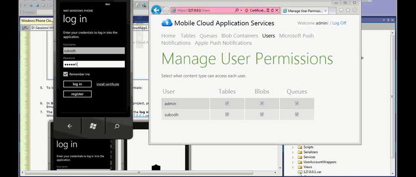
Task: Open the Users navigation item
Action: point(269,36)
